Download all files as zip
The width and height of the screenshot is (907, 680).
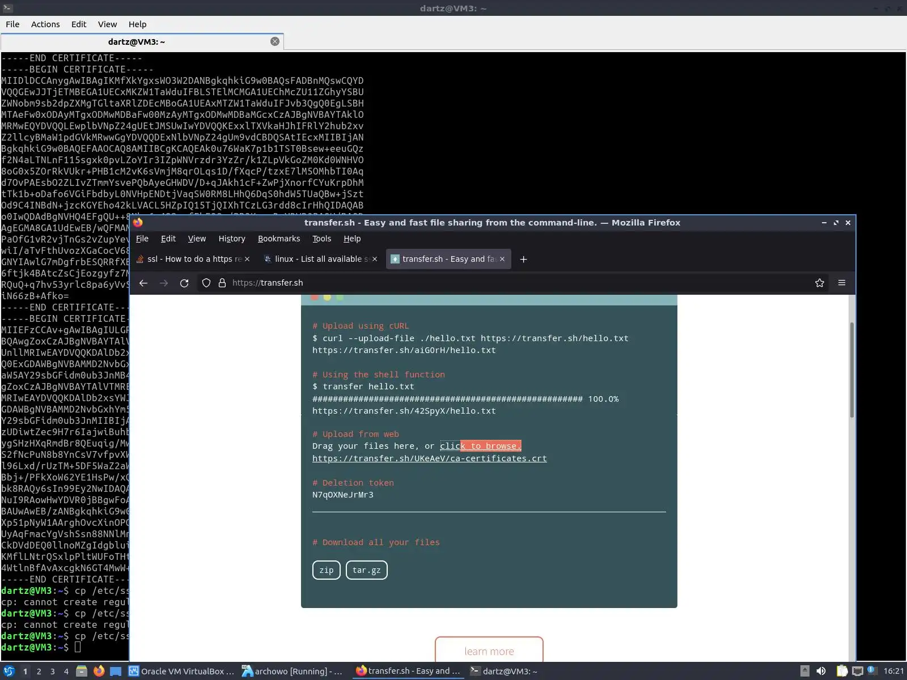(327, 570)
